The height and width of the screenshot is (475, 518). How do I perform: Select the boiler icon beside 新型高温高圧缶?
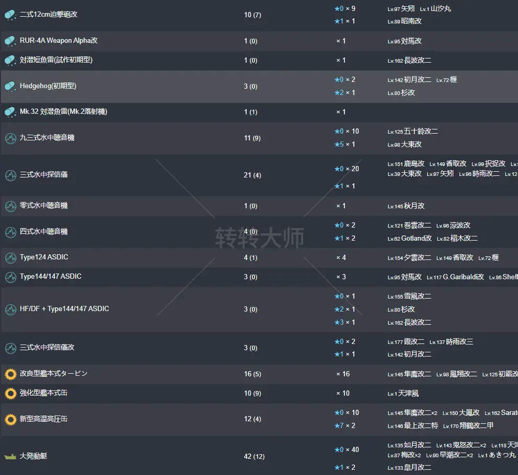(x=10, y=419)
